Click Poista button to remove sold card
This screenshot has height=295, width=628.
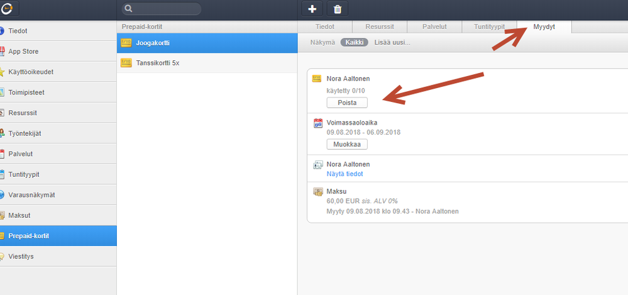pos(347,103)
